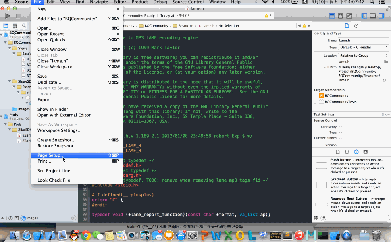Hide the Utilities panel

(381, 15)
